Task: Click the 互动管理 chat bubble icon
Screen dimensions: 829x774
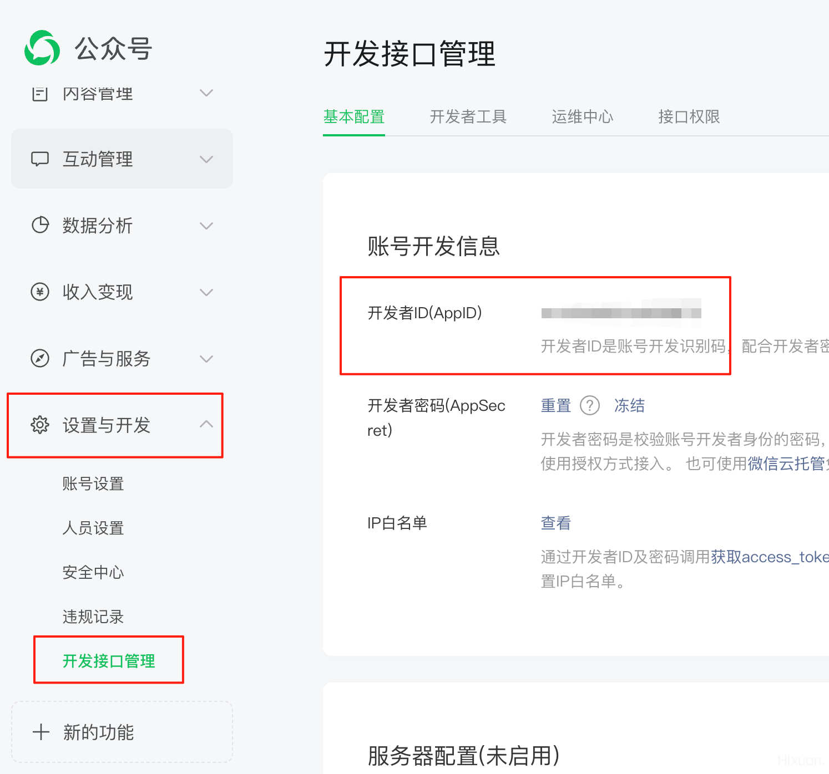Action: click(x=40, y=159)
